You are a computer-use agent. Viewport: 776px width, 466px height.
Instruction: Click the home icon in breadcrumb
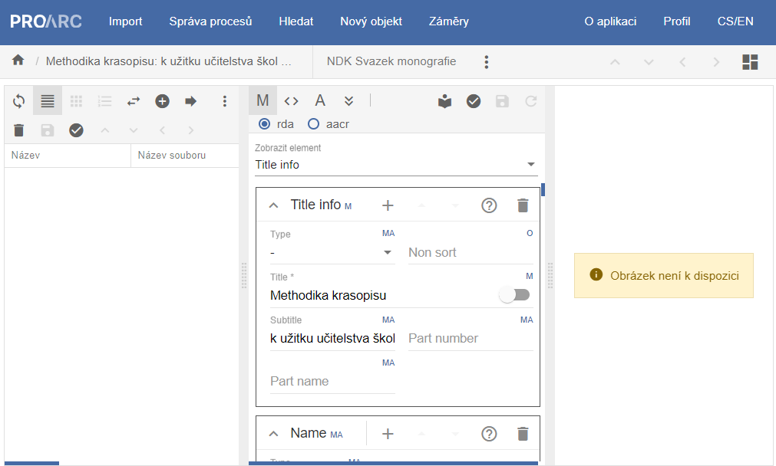click(18, 61)
